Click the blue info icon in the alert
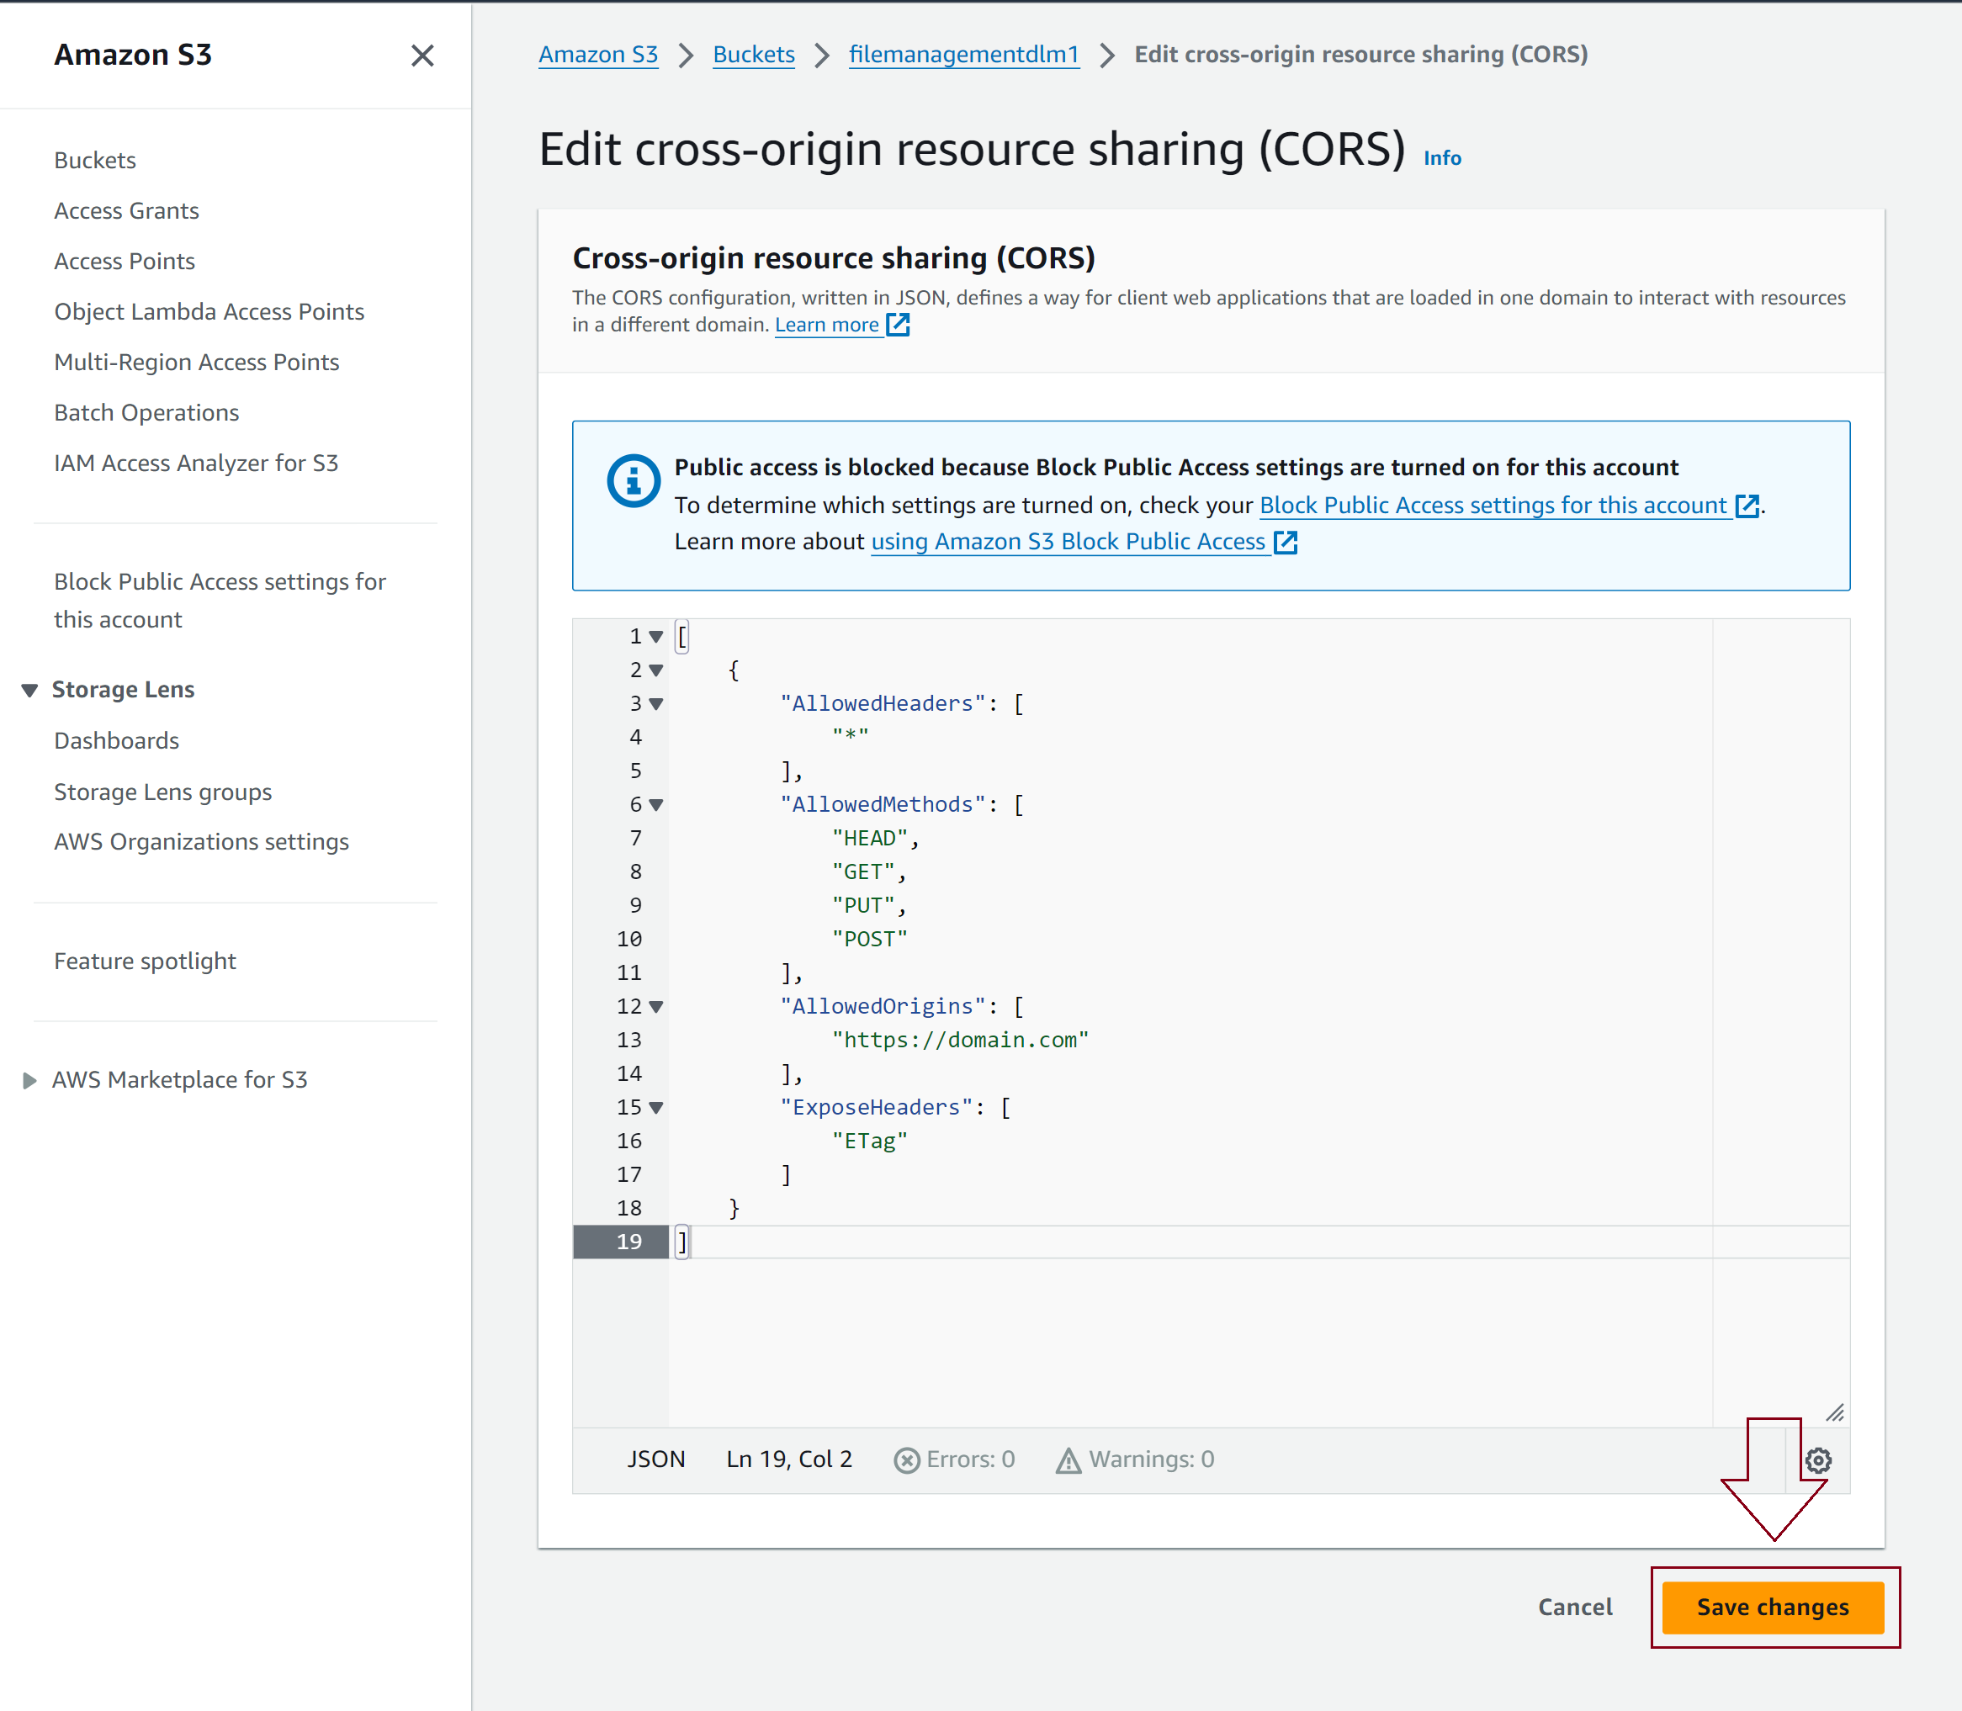This screenshot has width=1962, height=1711. point(633,480)
